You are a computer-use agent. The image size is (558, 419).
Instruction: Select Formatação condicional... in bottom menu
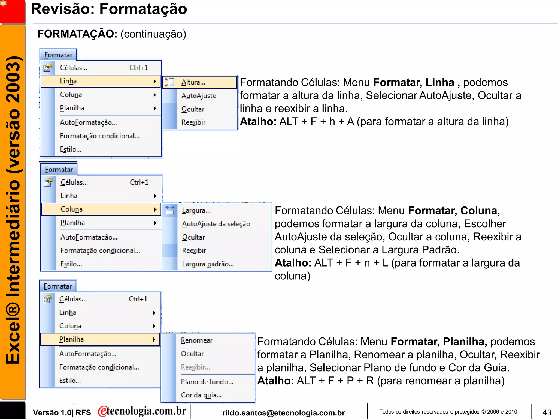100,367
